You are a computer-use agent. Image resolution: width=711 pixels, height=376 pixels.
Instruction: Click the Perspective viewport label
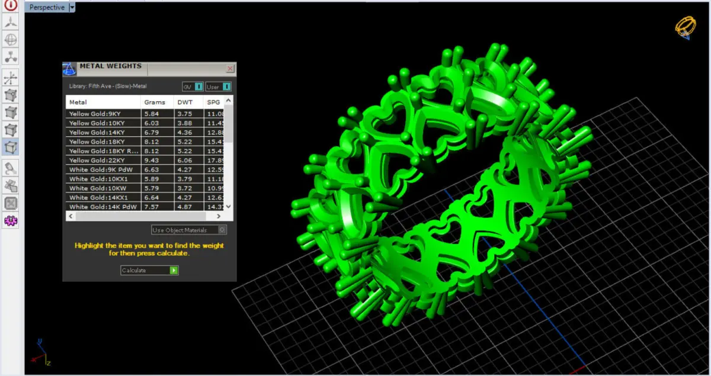(47, 7)
